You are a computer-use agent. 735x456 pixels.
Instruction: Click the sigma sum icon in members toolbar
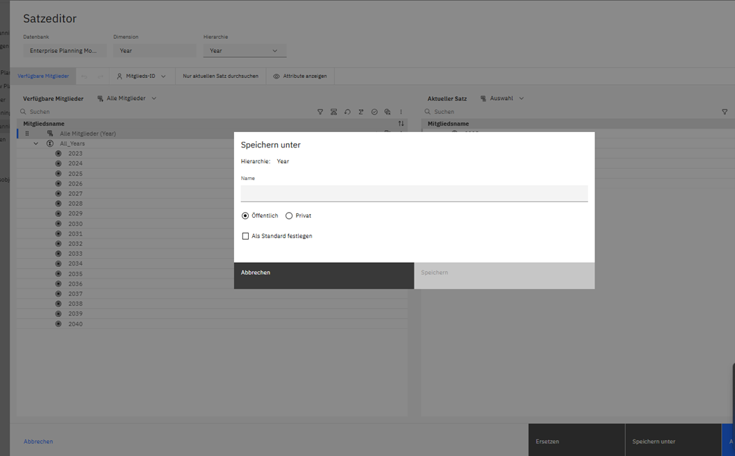(361, 112)
